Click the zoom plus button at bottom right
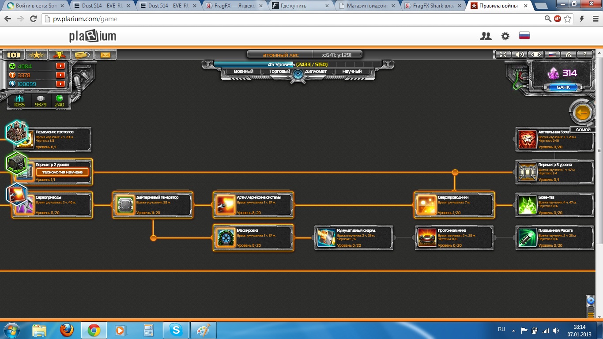The height and width of the screenshot is (339, 603). pos(591,300)
